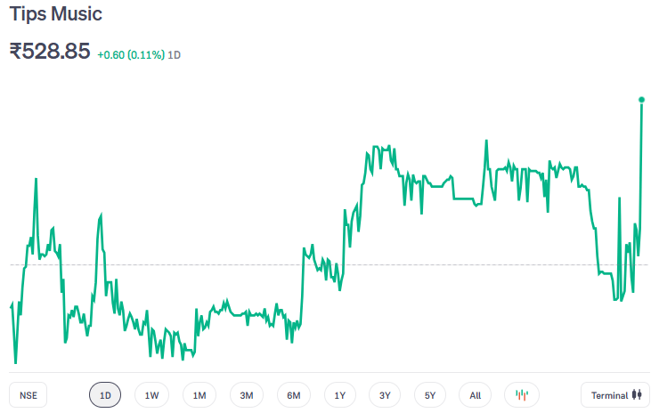Click green dot at chart line end
Screen dimensions: 651x413
point(641,100)
